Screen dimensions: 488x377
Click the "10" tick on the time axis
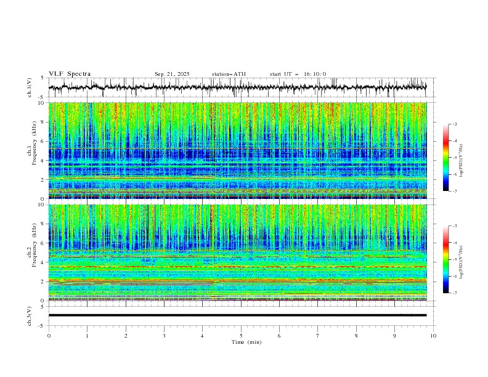433,336
